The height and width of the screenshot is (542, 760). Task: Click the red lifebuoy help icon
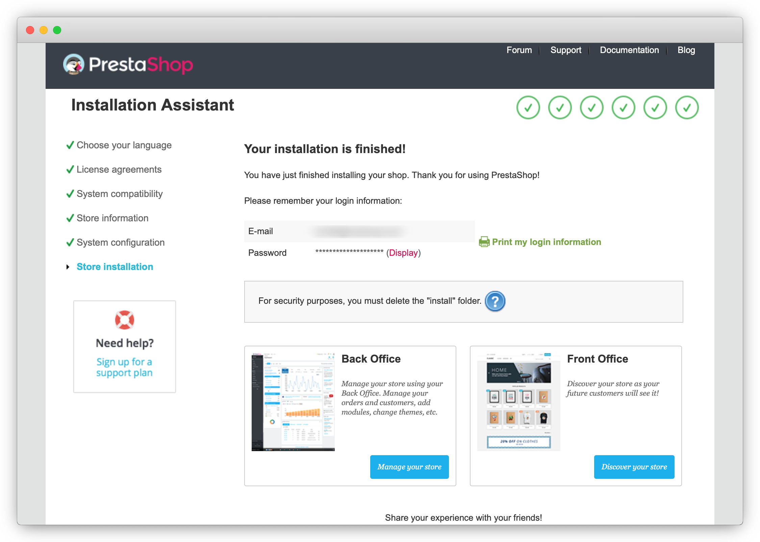(124, 320)
